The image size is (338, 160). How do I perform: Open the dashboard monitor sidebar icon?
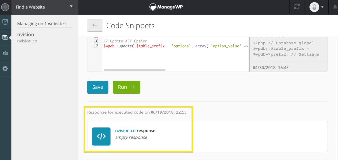[5, 22]
